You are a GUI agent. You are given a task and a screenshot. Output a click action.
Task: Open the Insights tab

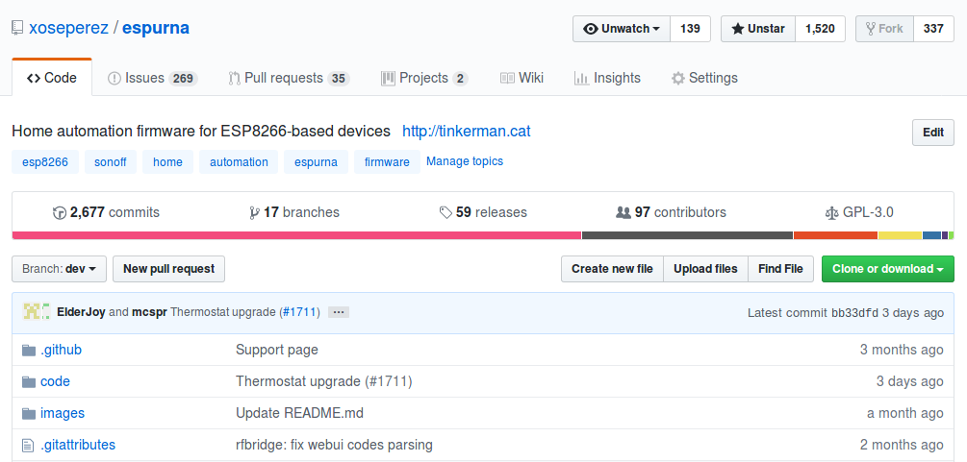607,78
